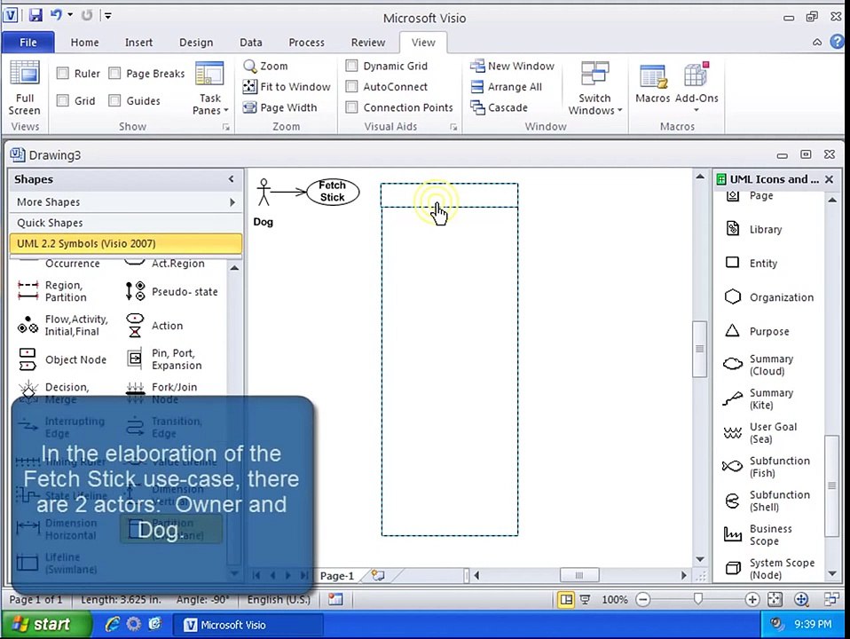Click the Macros icon
The width and height of the screenshot is (850, 639).
[x=653, y=83]
